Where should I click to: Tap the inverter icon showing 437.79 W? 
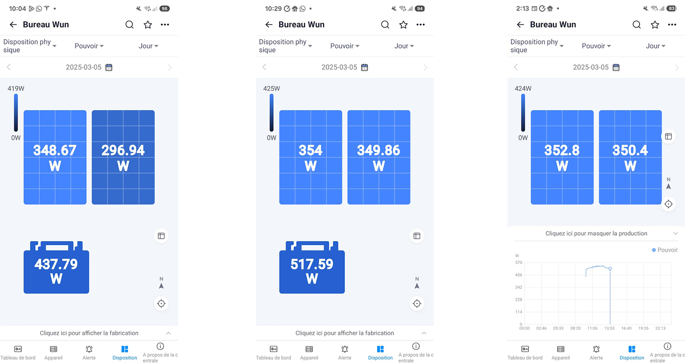point(56,268)
